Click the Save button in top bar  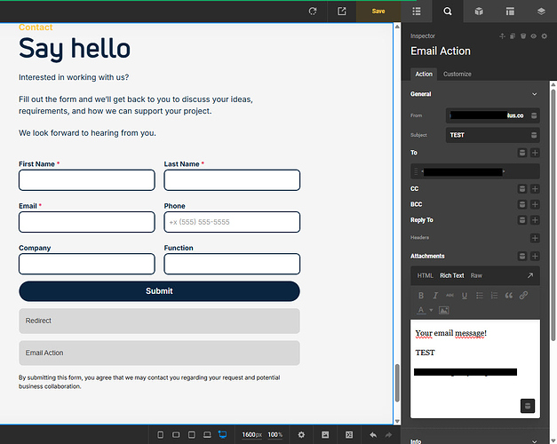pyautogui.click(x=378, y=12)
